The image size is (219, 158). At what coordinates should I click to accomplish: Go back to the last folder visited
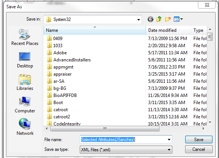click(151, 19)
